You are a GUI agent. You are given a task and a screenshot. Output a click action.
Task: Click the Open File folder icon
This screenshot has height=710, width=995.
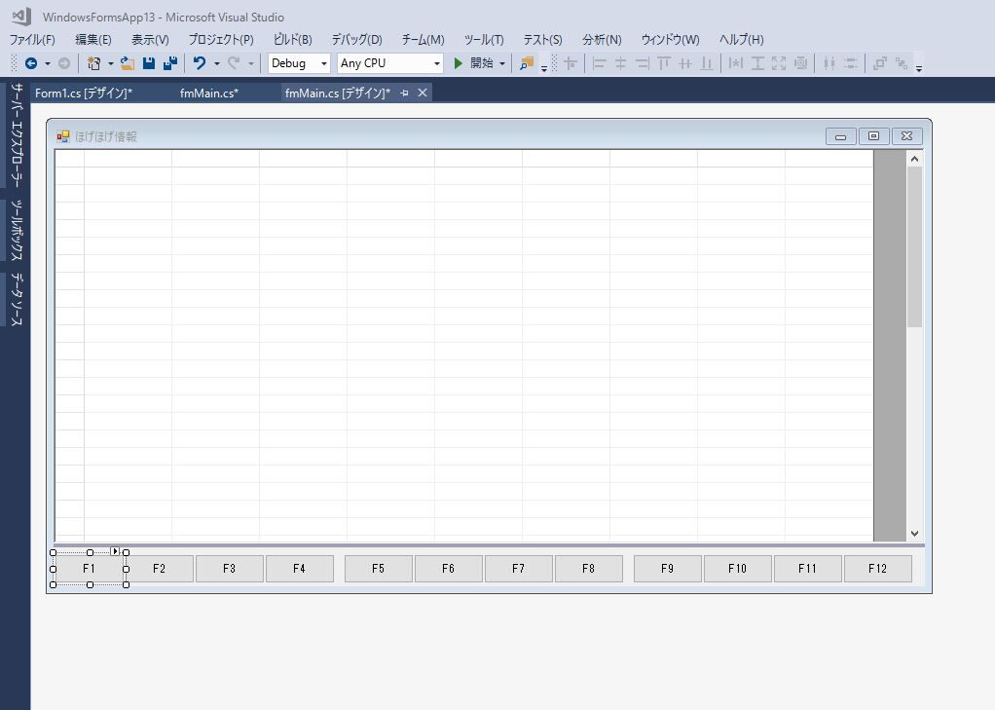[x=127, y=63]
